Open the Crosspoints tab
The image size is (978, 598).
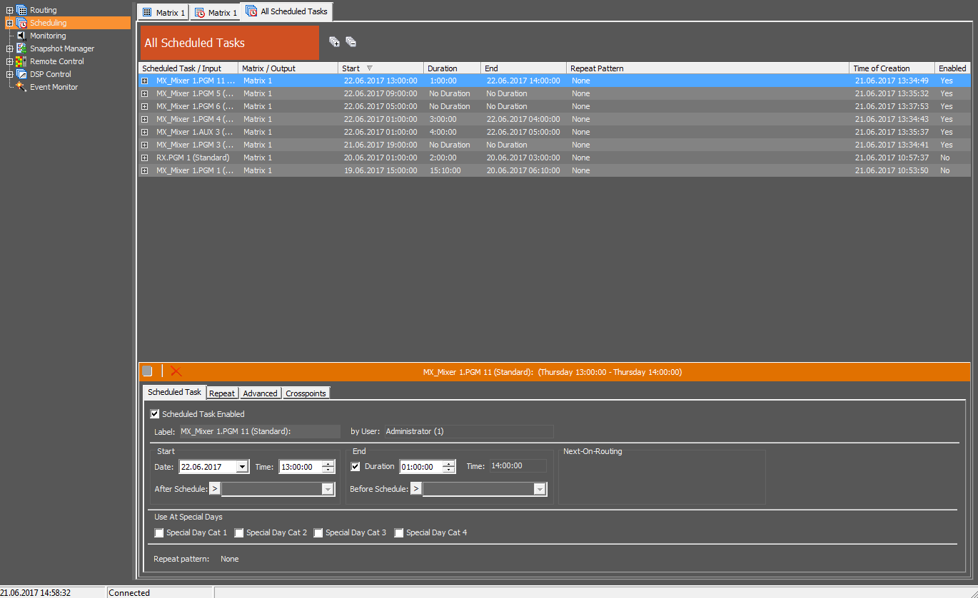tap(306, 393)
